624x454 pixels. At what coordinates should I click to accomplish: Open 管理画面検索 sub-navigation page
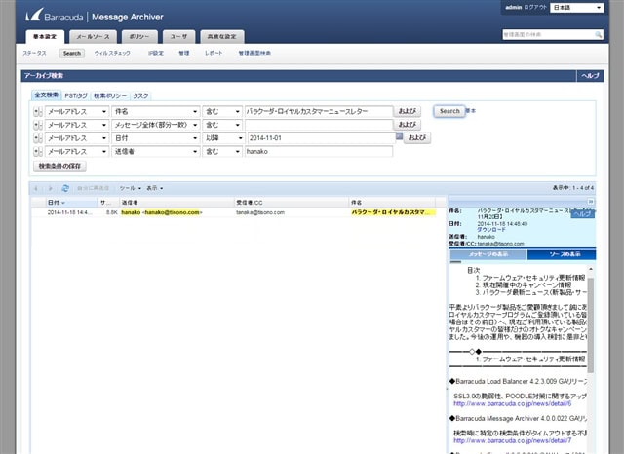[254, 53]
